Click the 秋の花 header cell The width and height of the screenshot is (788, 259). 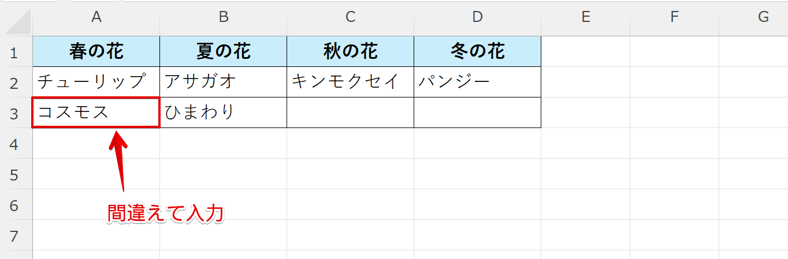[350, 52]
